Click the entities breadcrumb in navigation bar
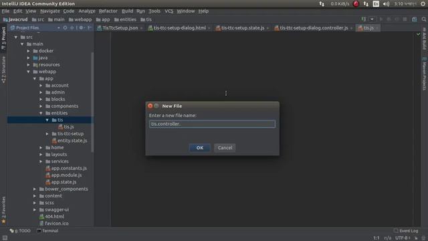Image resolution: width=428 pixels, height=241 pixels. point(125,19)
